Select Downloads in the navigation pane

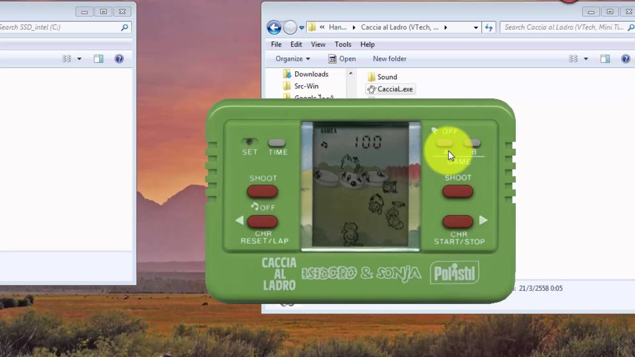(x=311, y=74)
